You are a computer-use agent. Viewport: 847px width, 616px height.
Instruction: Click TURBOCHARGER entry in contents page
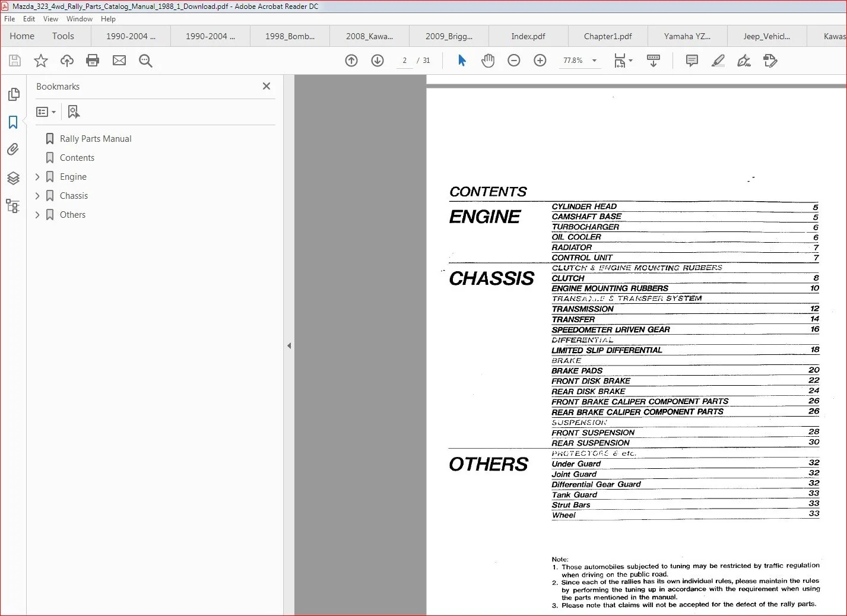(585, 227)
